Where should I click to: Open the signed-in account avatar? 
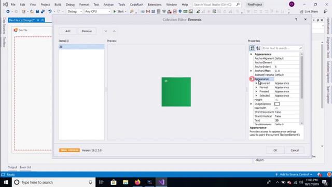coord(292,4)
